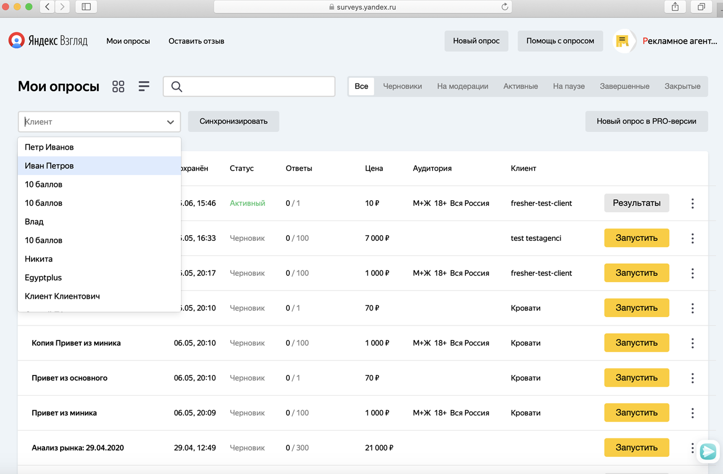The image size is (723, 474).
Task: Select the Черновики filter tab
Action: click(x=402, y=86)
